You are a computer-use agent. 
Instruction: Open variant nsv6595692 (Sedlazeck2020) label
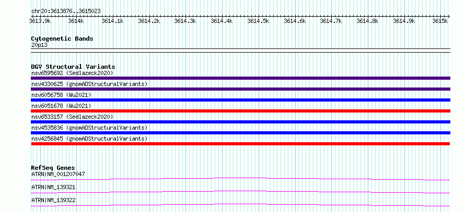(72, 73)
